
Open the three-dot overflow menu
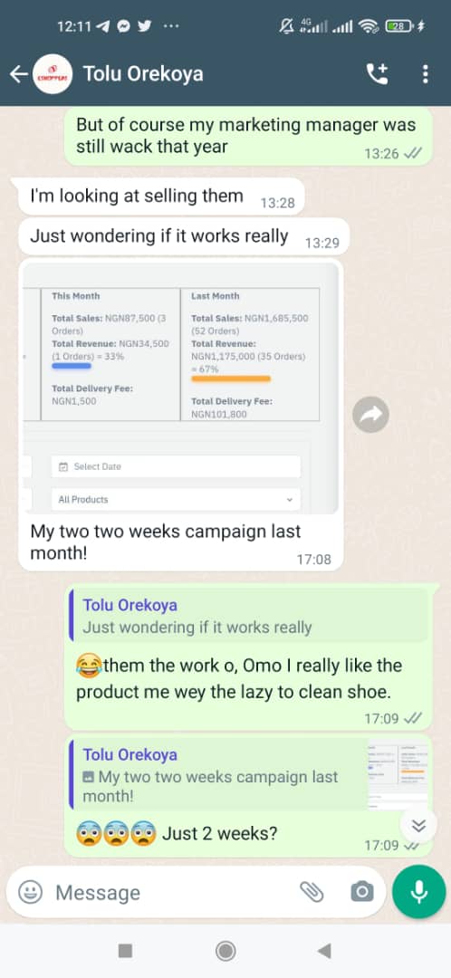point(425,74)
